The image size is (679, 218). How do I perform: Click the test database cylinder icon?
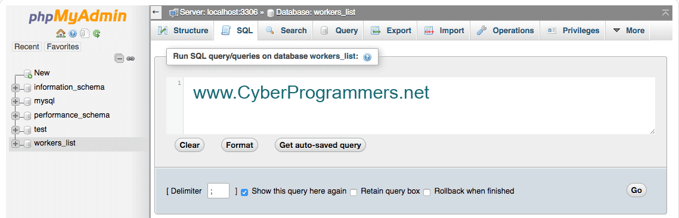click(x=27, y=130)
